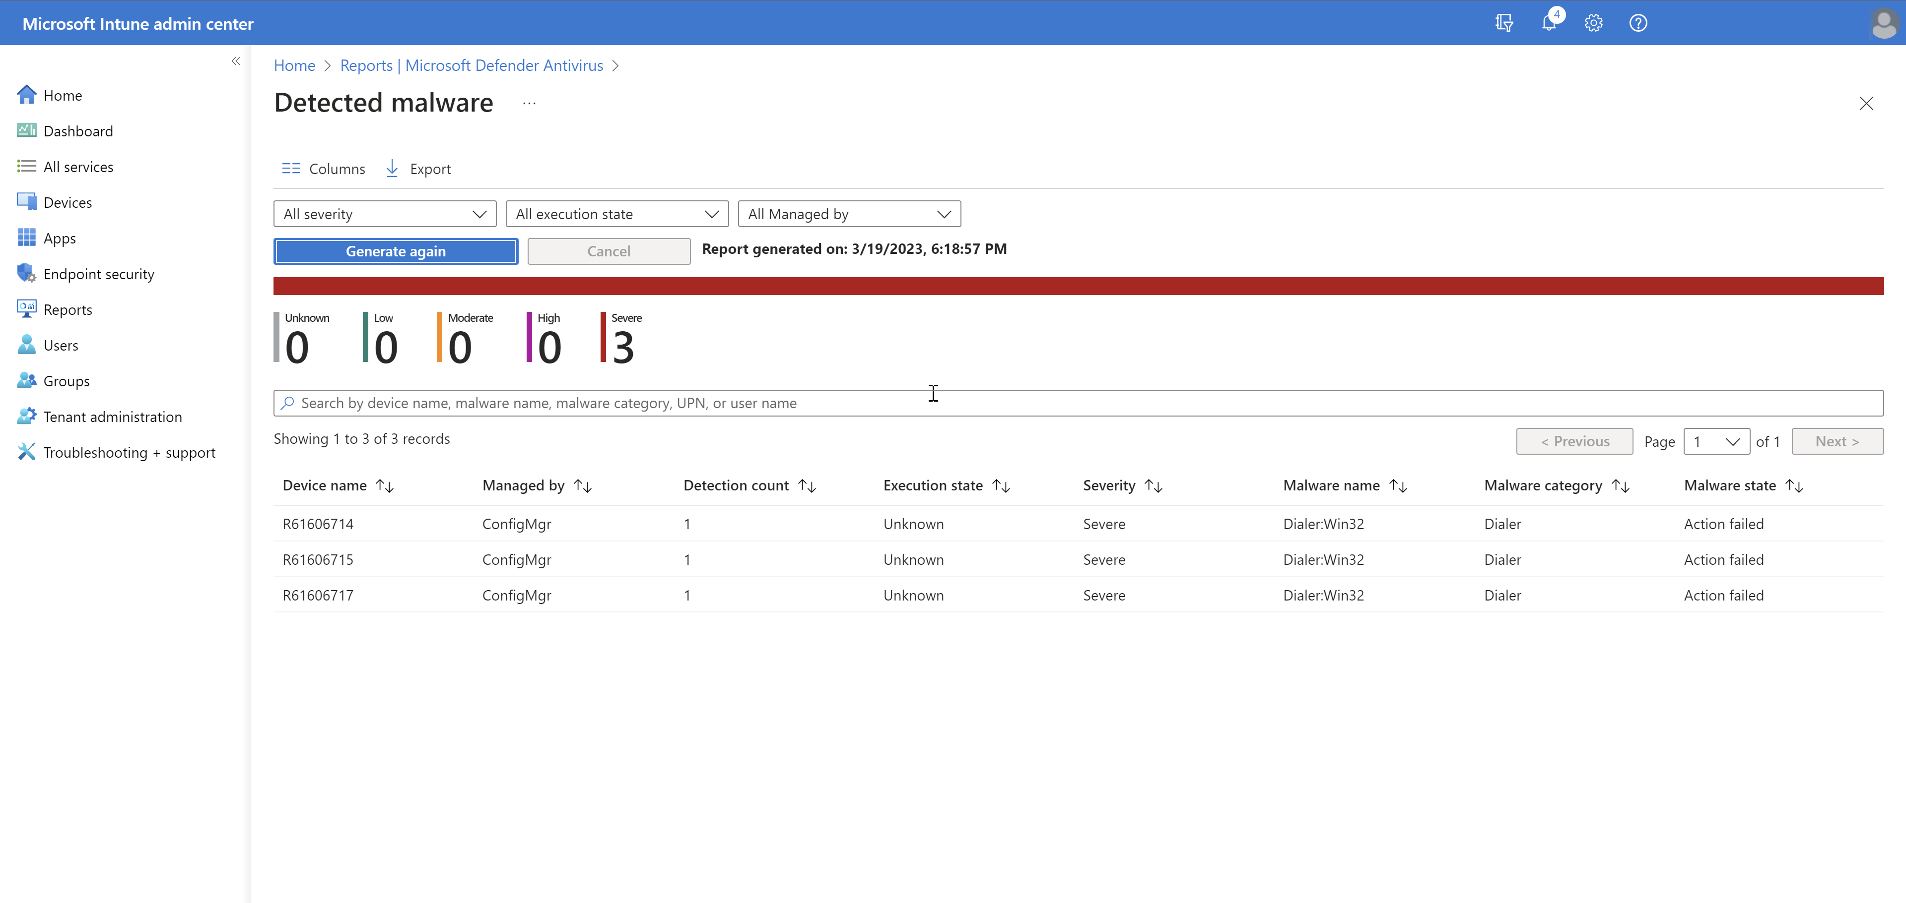
Task: Collapse the navigation sidebar with the chevron
Action: click(x=236, y=60)
